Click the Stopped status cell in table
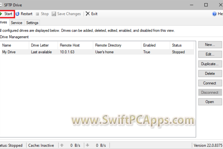The height and width of the screenshot is (149, 223). (178, 52)
